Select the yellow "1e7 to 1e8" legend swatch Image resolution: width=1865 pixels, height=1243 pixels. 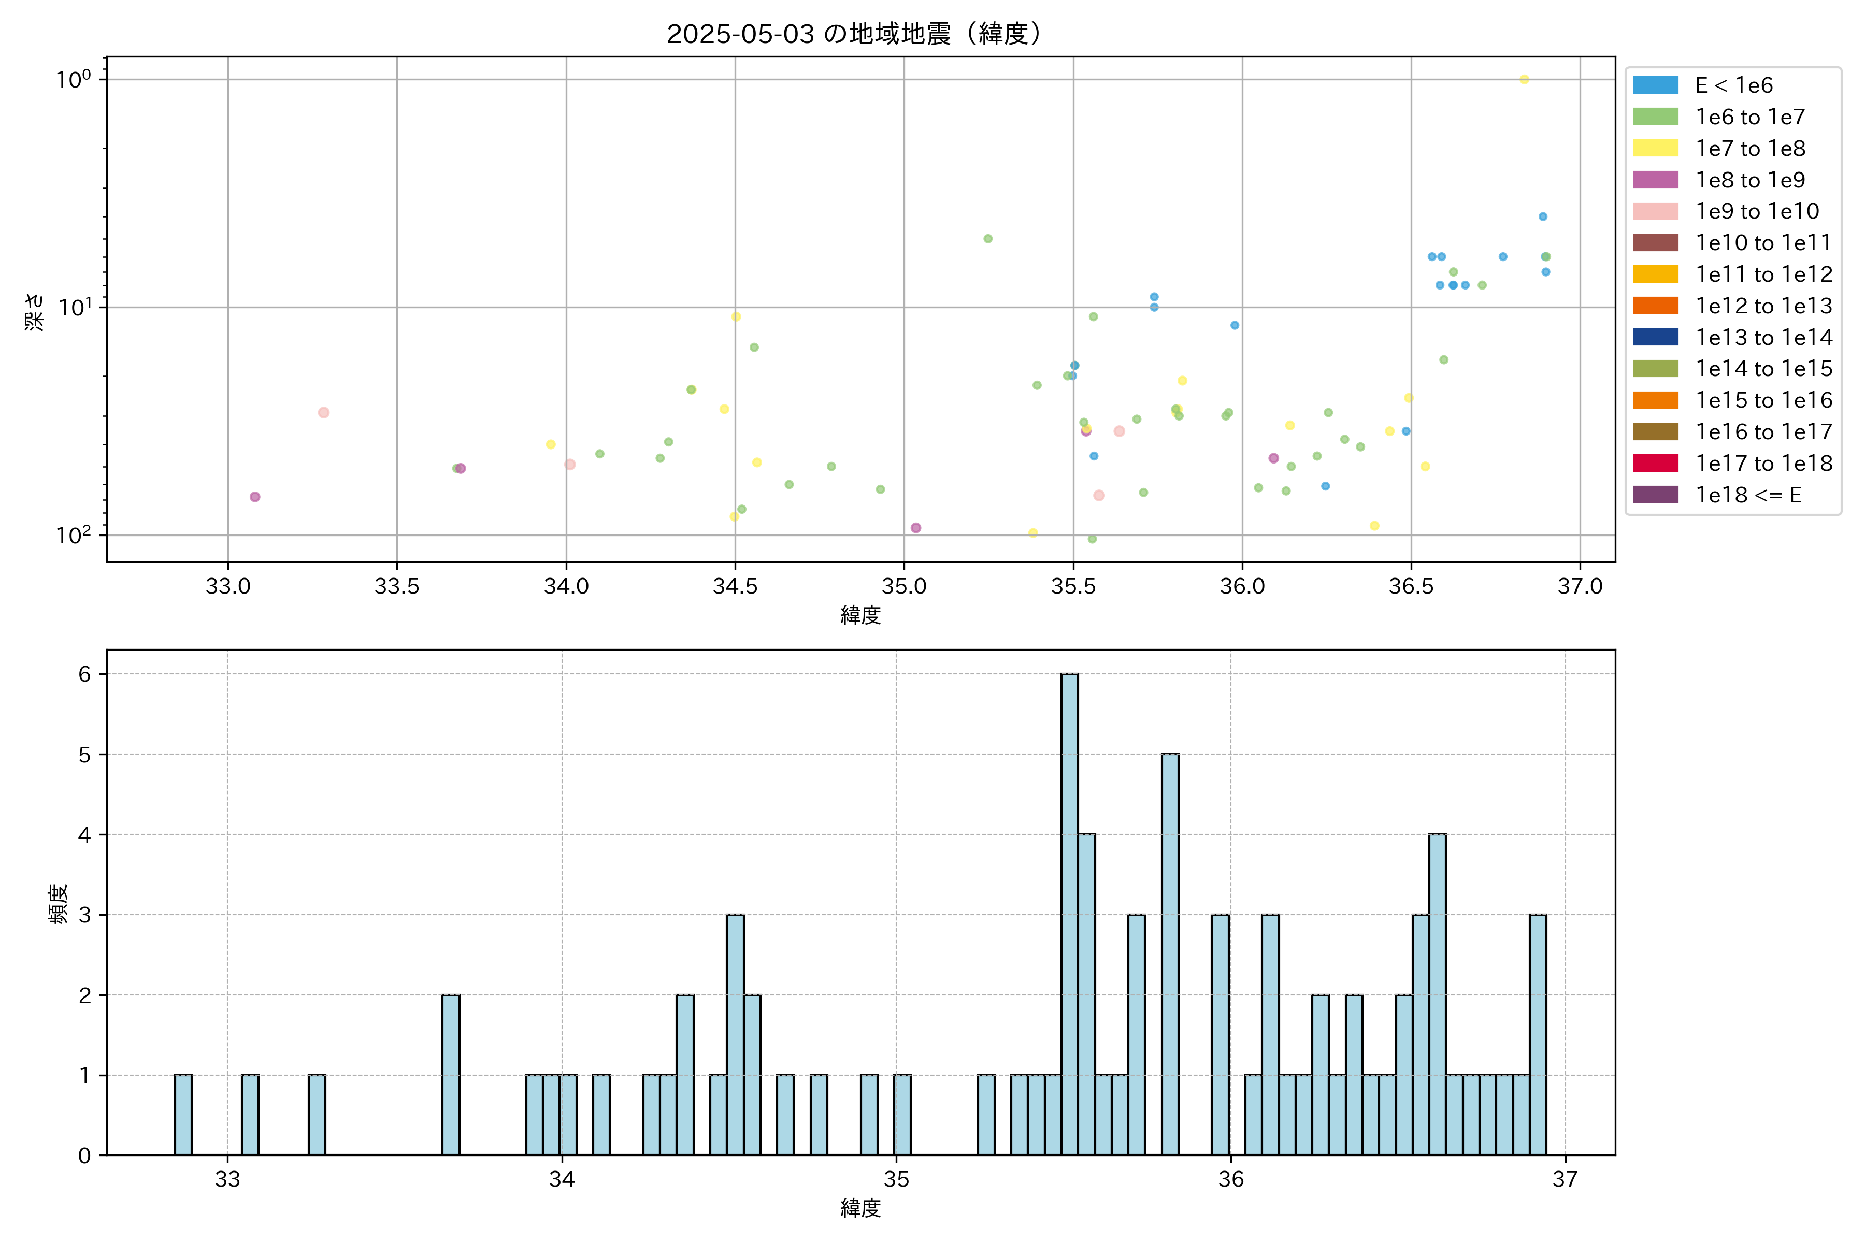(1655, 148)
